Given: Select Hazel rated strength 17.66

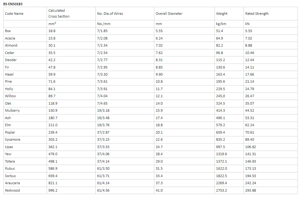Looking at the screenshot, I should pyautogui.click(x=249, y=74).
